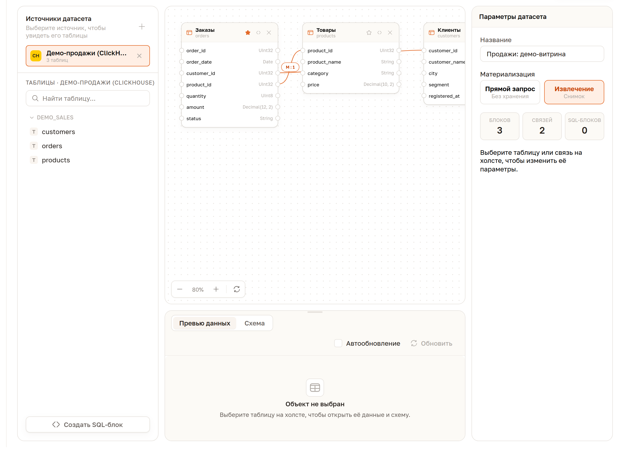Click the Обновить button
The width and height of the screenshot is (630, 453).
[431, 343]
